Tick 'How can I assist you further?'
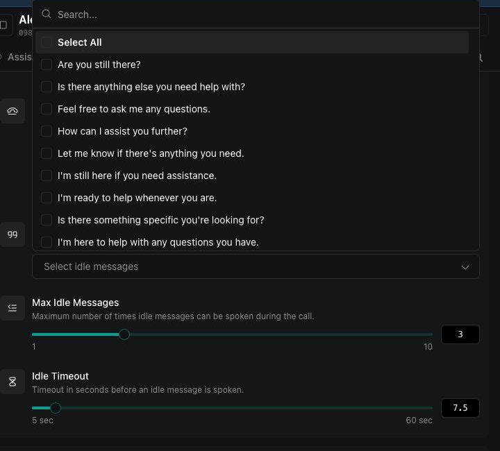 47,131
